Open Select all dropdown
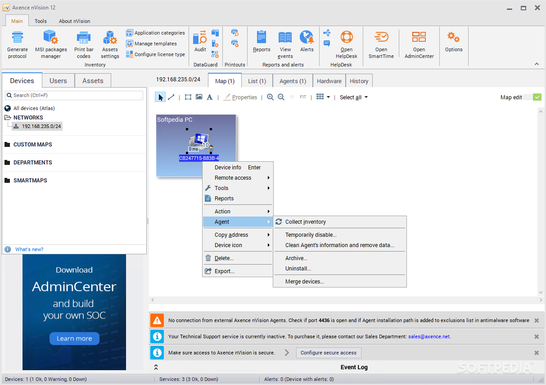Image resolution: width=546 pixels, height=385 pixels. (x=354, y=97)
